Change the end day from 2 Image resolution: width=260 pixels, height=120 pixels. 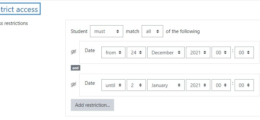pyautogui.click(x=136, y=85)
